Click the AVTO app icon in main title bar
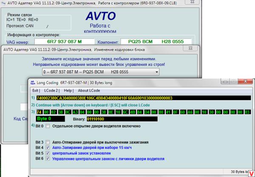 3,3
